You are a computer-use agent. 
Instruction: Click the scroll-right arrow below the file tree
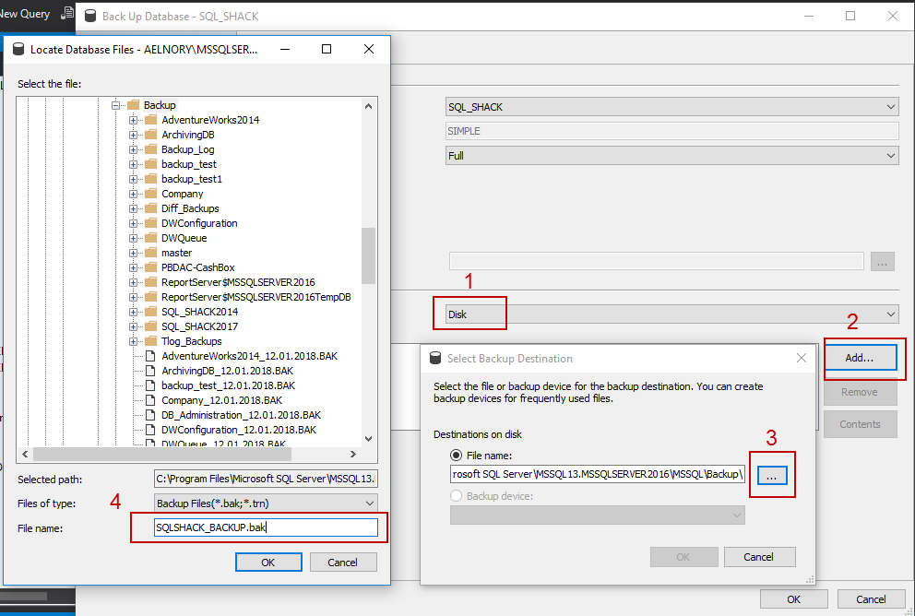click(x=352, y=454)
